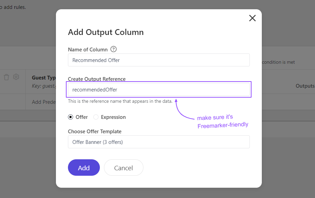Select the Offer Banner template selector
The image size is (315, 198).
click(x=159, y=141)
